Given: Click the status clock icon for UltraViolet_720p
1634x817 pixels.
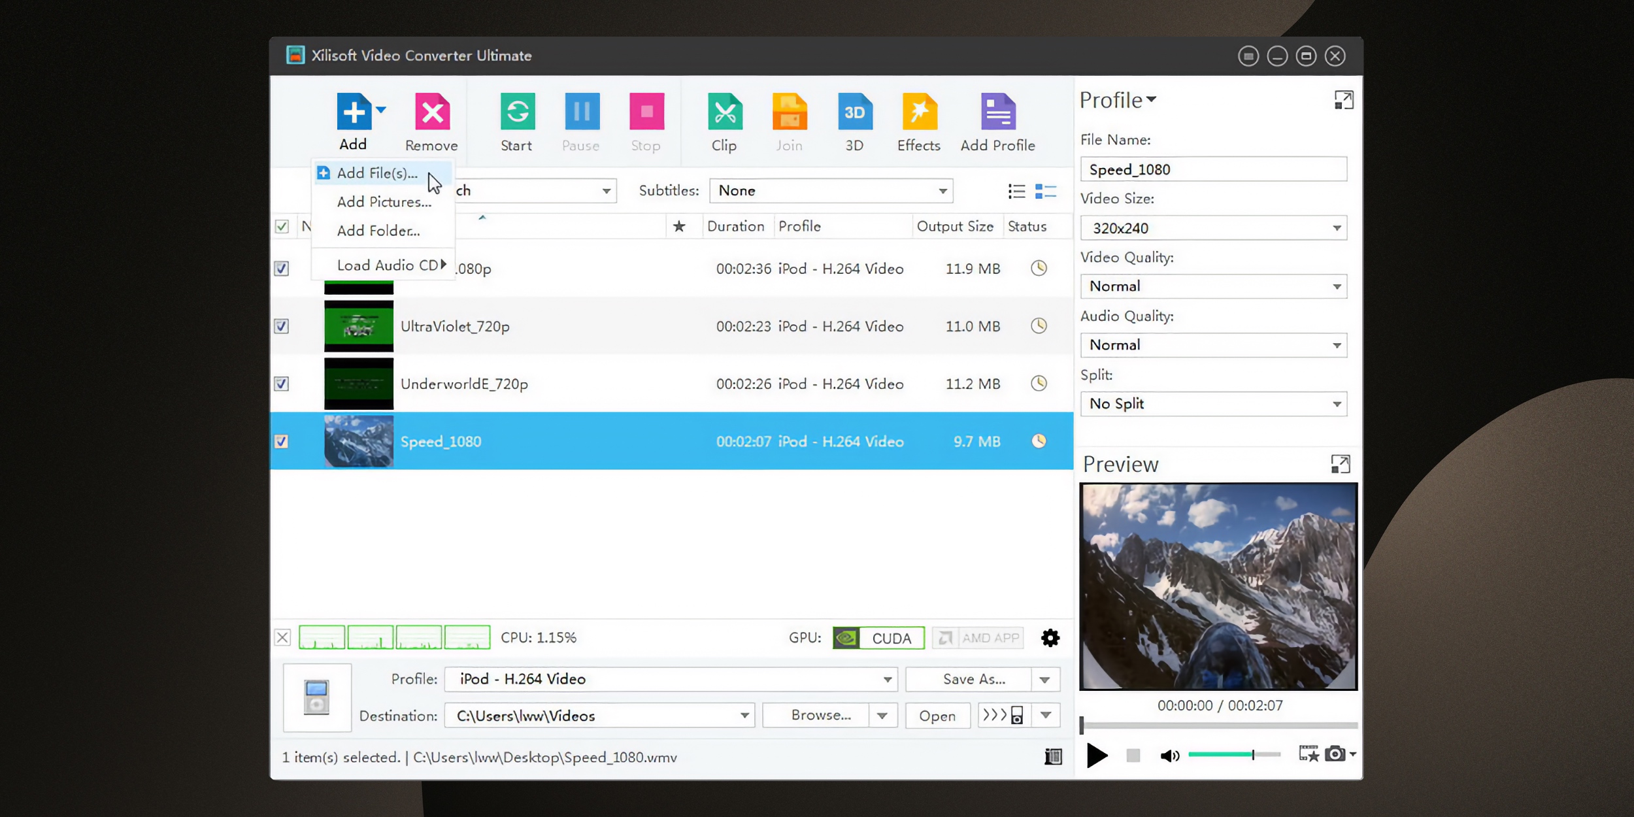Looking at the screenshot, I should pyautogui.click(x=1039, y=325).
